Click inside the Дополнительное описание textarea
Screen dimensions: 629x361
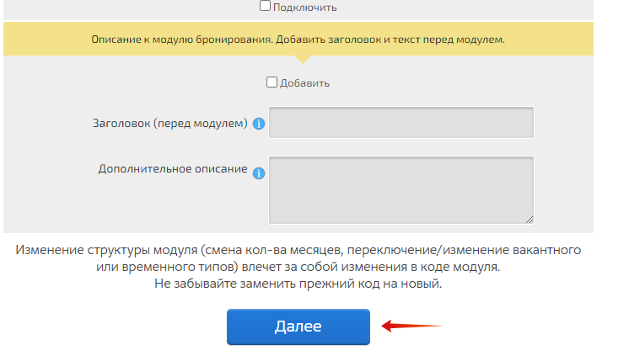pos(401,190)
